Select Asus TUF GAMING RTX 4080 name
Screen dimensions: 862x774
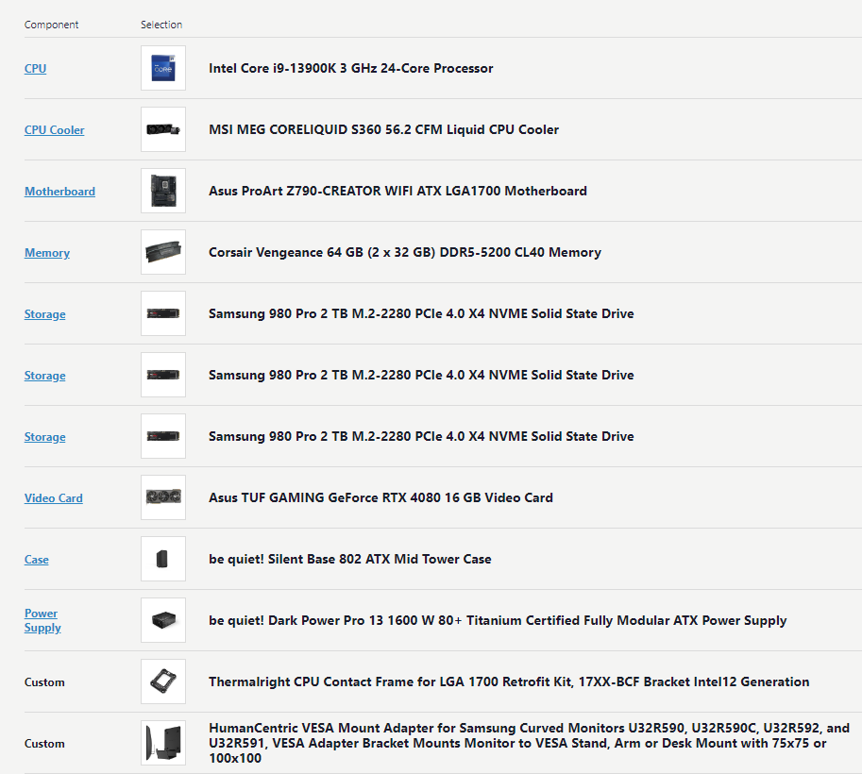click(x=380, y=497)
